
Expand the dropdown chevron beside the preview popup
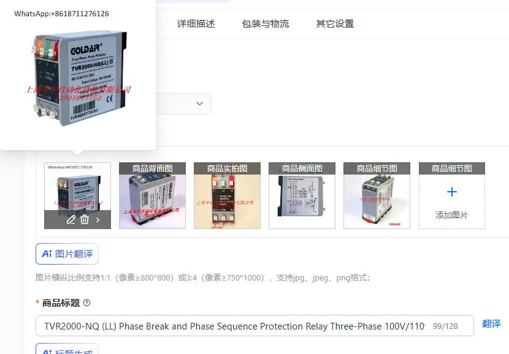(x=200, y=104)
